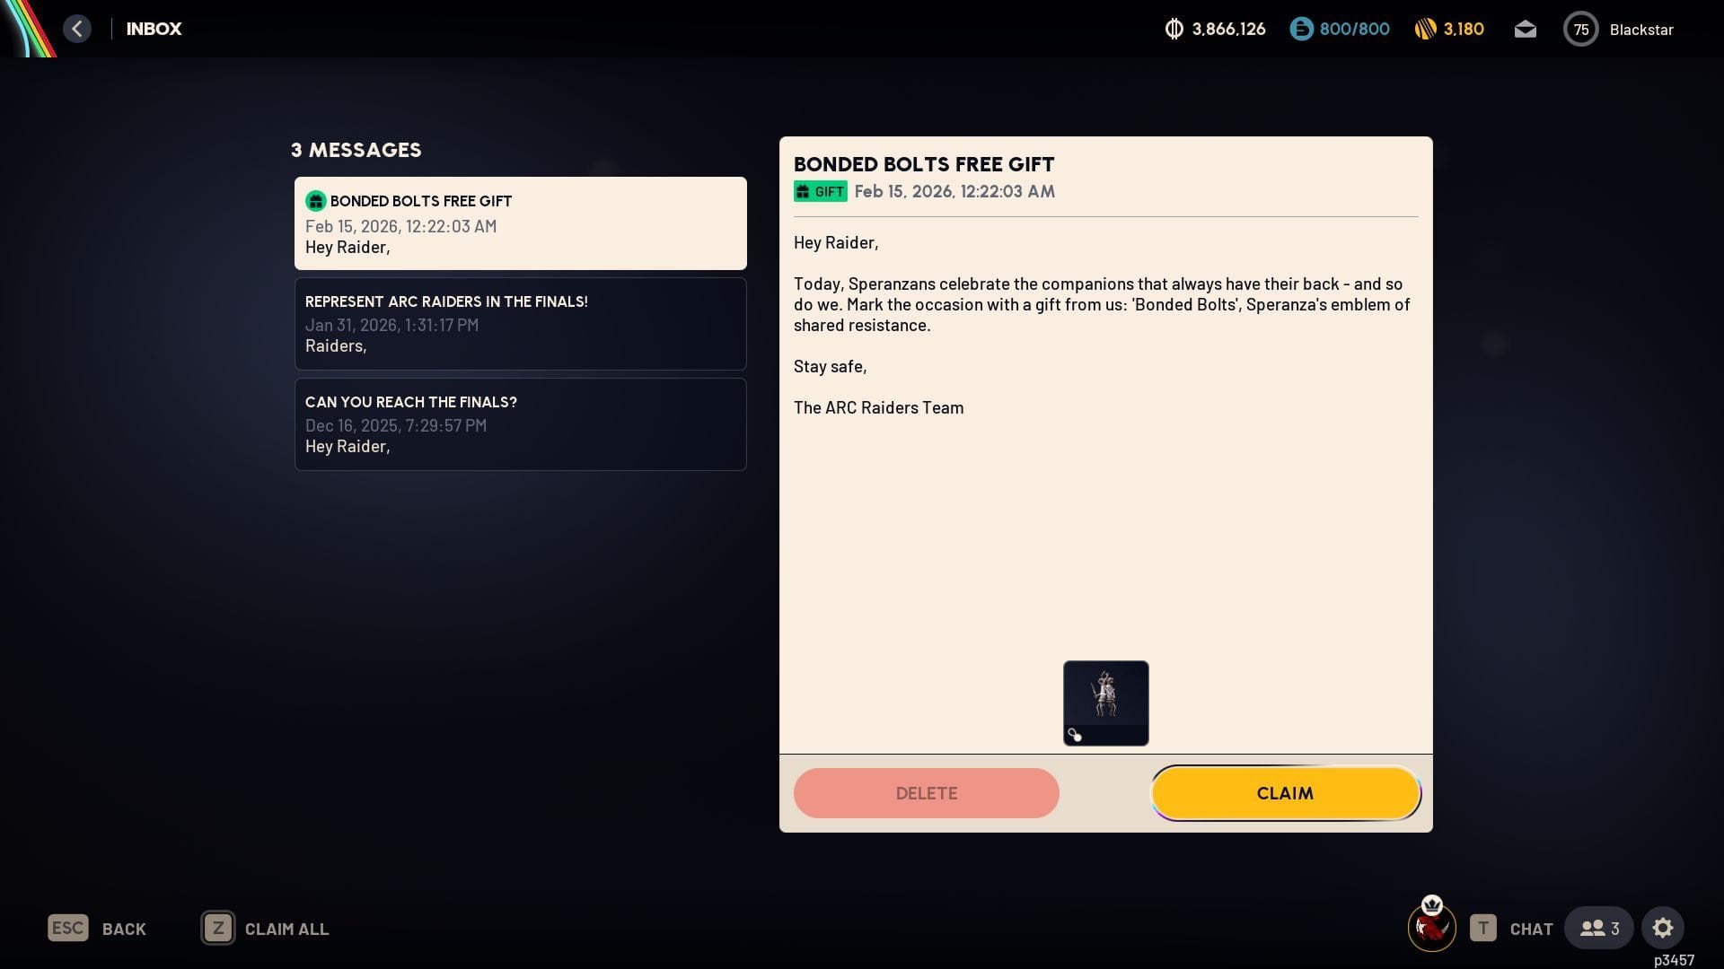
Task: Click the Bonded Bolts reward item thumbnail
Action: coord(1105,703)
